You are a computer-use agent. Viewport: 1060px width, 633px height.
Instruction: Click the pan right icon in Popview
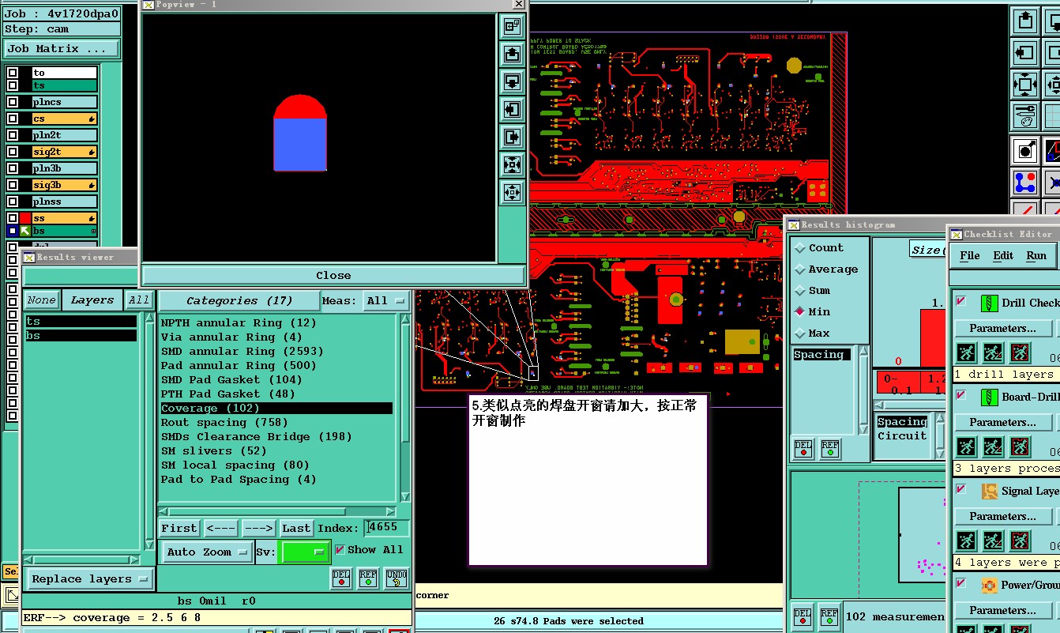tap(512, 137)
